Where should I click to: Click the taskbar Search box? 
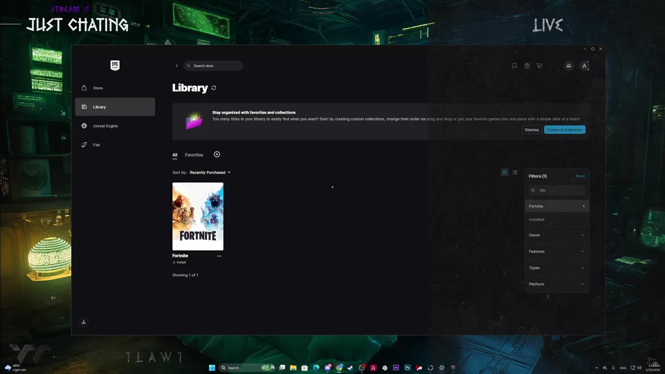pyautogui.click(x=247, y=368)
